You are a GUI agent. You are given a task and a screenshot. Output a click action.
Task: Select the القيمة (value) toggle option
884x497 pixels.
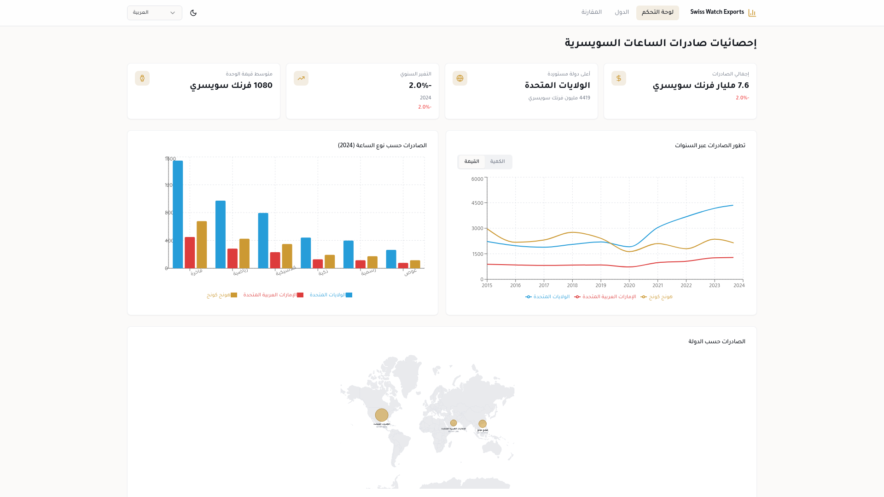pyautogui.click(x=471, y=162)
